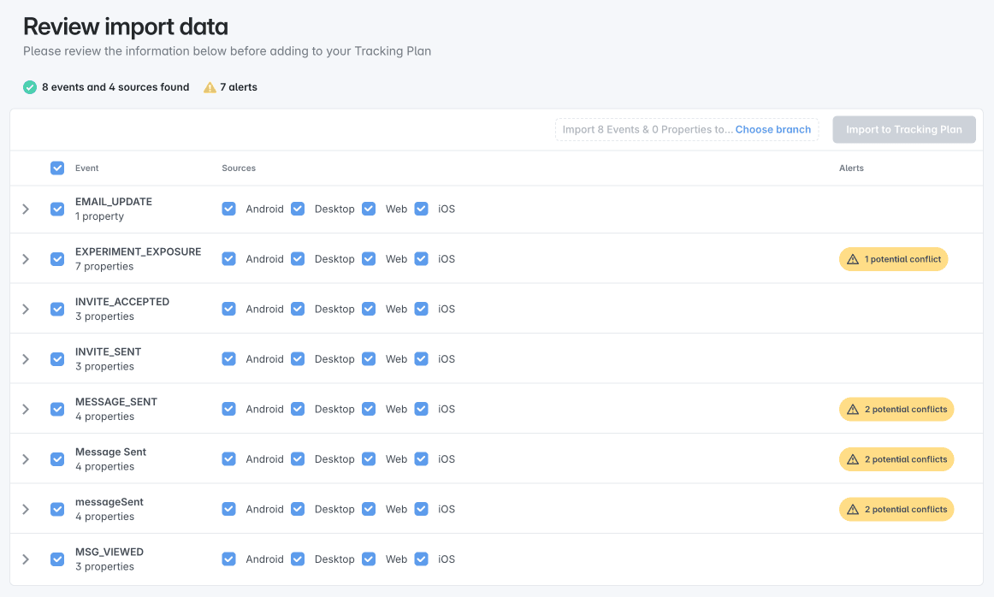
Task: Click the import destination input field
Action: (x=642, y=129)
